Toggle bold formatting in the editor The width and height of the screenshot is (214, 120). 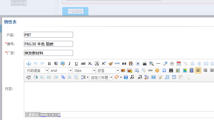point(49,64)
